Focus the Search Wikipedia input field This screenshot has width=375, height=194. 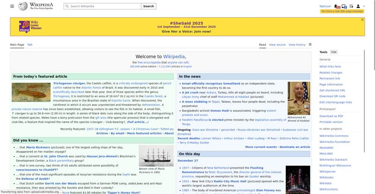pos(102,6)
